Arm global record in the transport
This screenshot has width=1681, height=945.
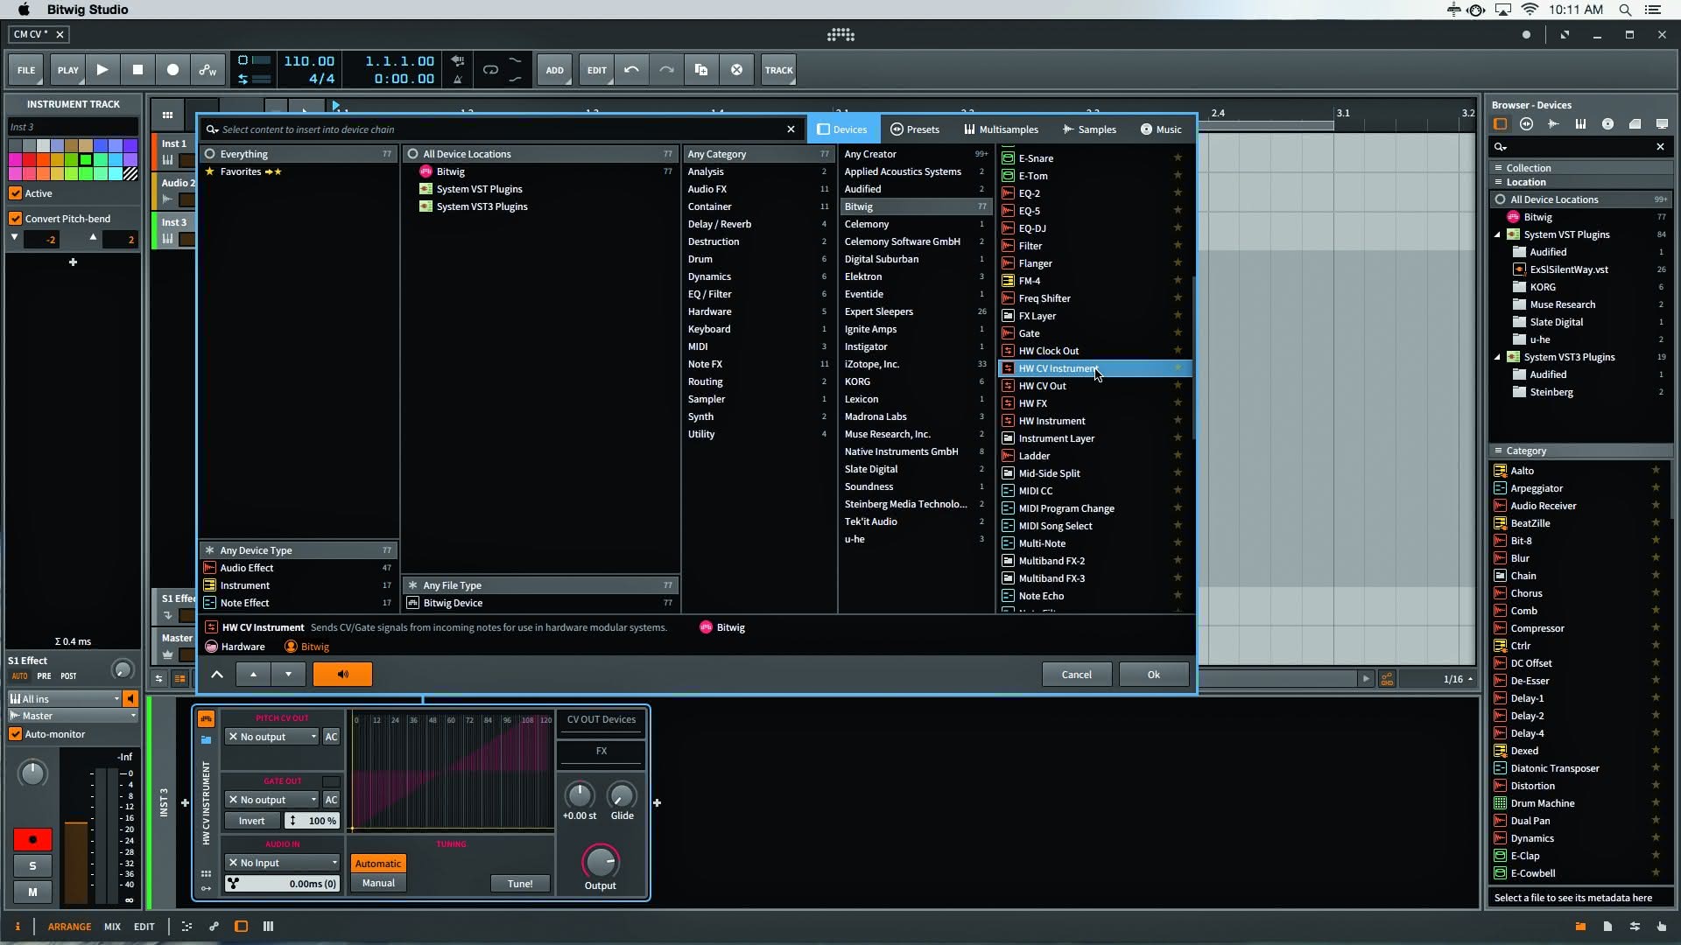coord(172,70)
